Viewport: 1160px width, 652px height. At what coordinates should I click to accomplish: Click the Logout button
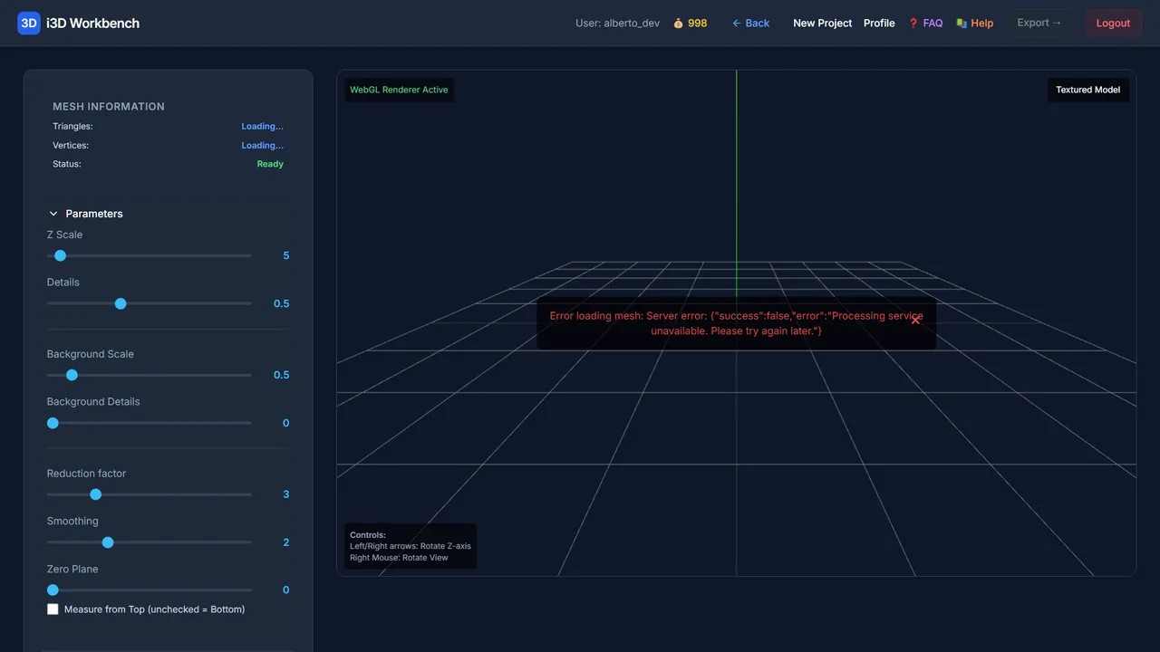point(1113,24)
